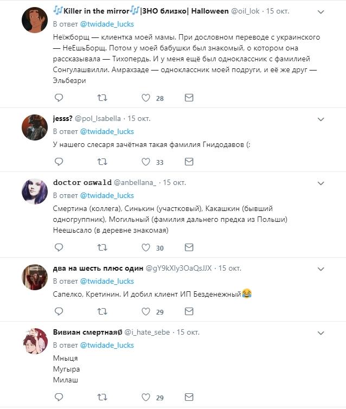Open the dropdown on doctor oswald tweet

(x=321, y=182)
